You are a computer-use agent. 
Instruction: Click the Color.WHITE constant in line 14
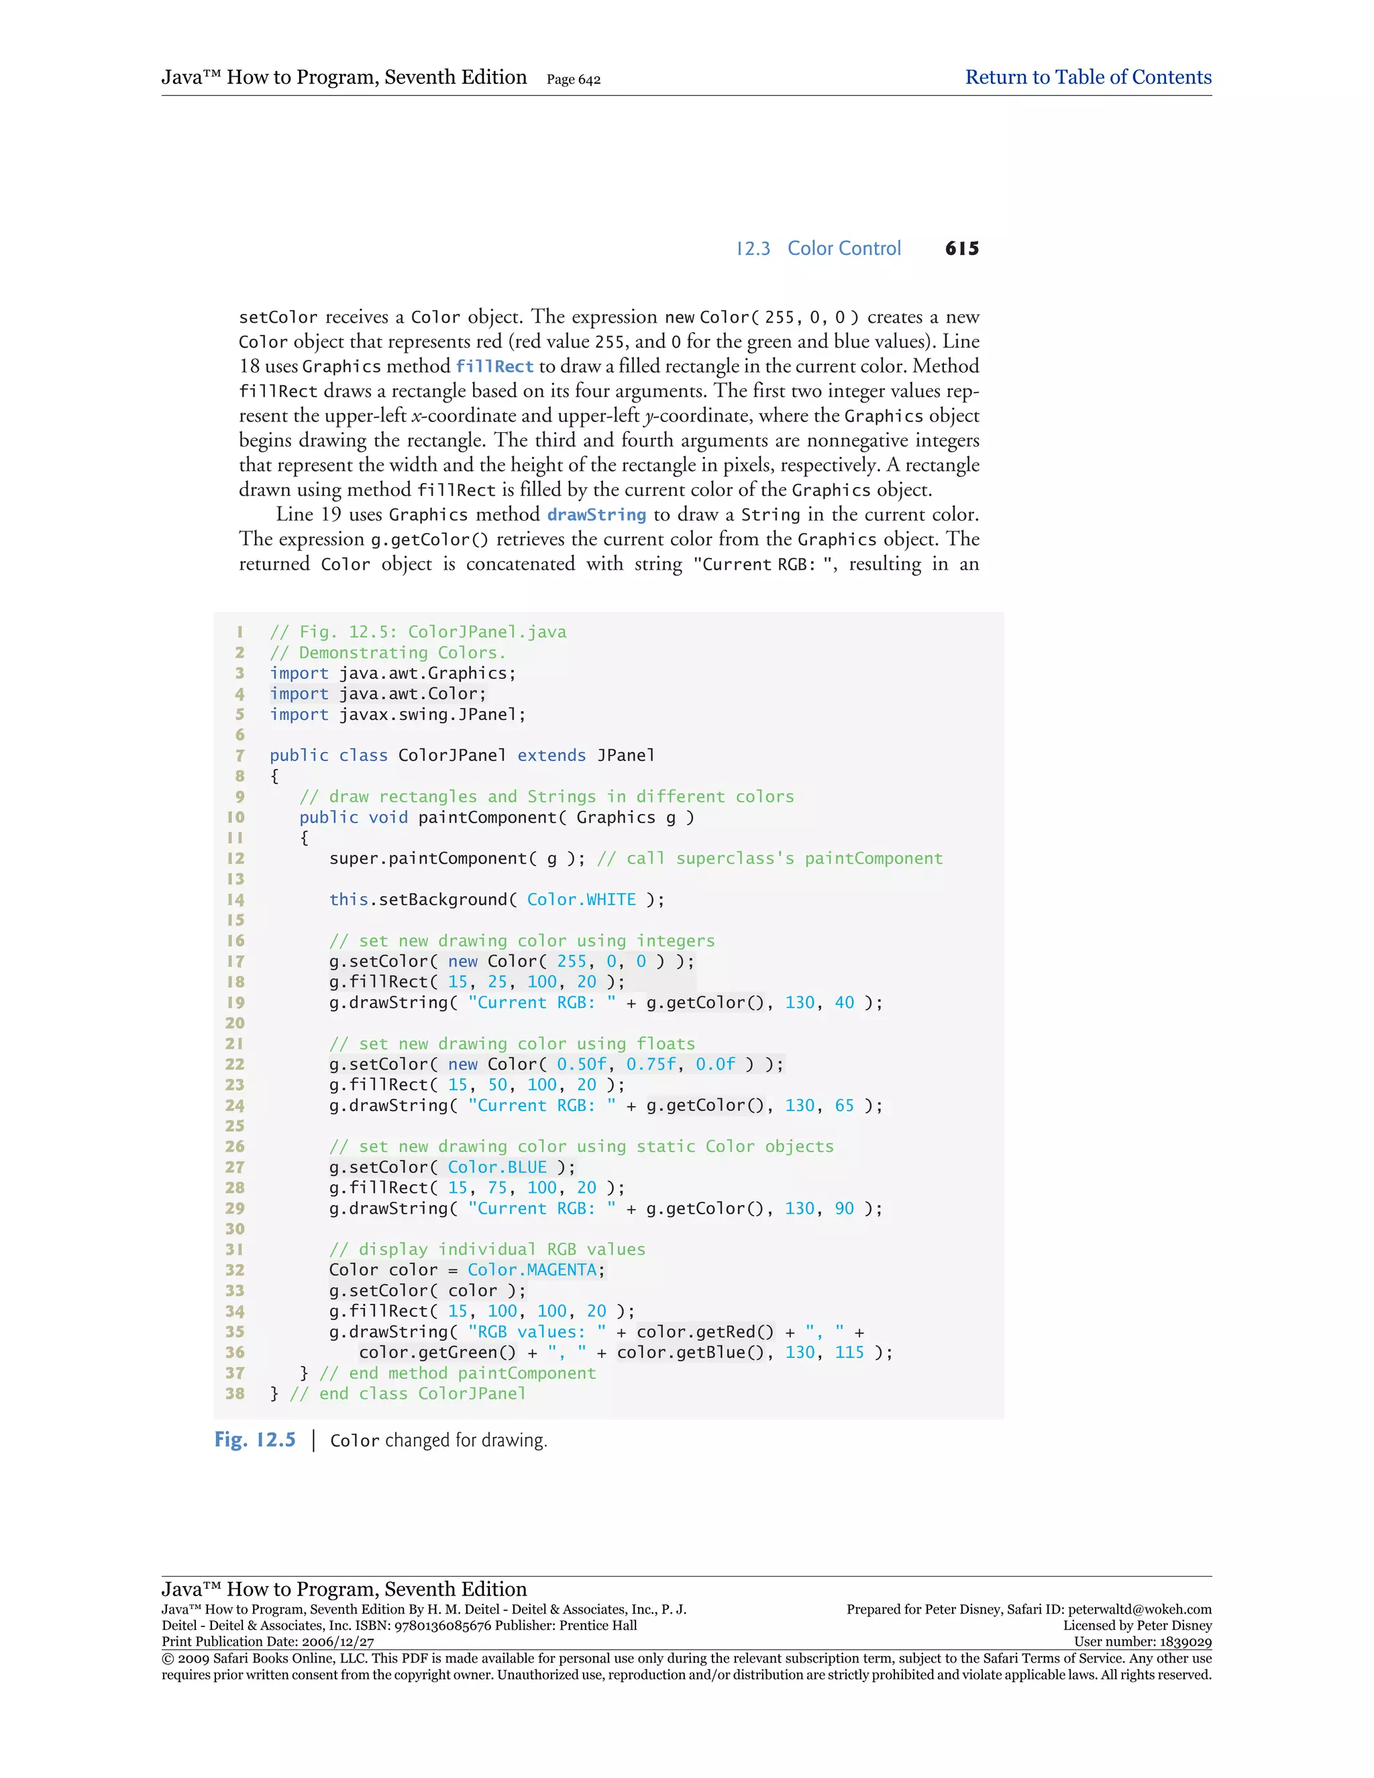click(581, 900)
